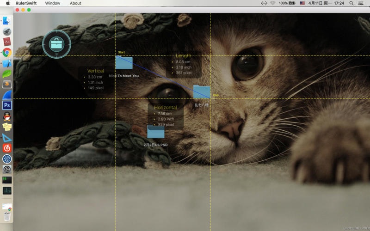Click the Start point label of ruler

point(122,52)
